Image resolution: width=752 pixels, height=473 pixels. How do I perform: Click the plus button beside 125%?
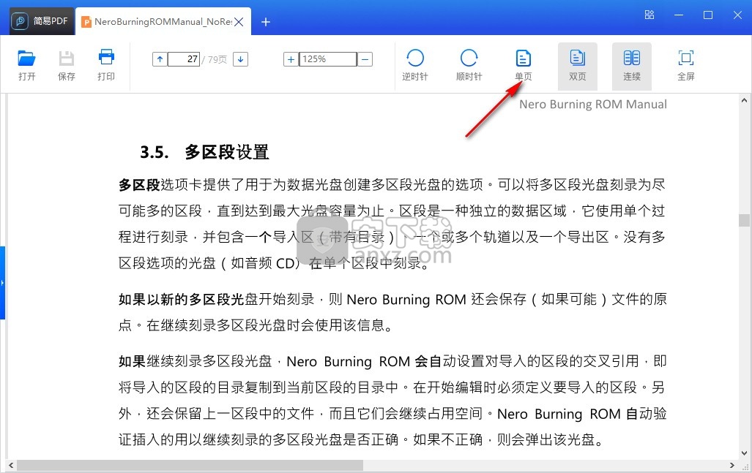click(x=291, y=59)
